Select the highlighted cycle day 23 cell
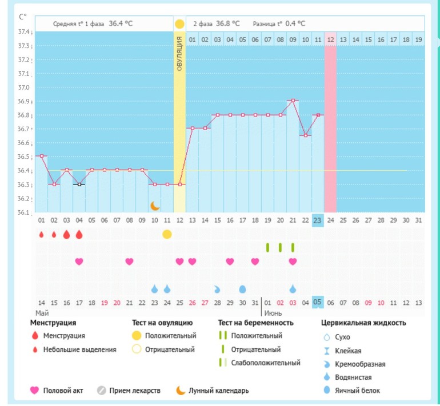Screen dimensions: 440x406 tap(318, 220)
